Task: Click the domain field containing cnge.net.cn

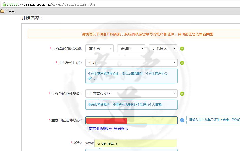Action: click(136, 143)
